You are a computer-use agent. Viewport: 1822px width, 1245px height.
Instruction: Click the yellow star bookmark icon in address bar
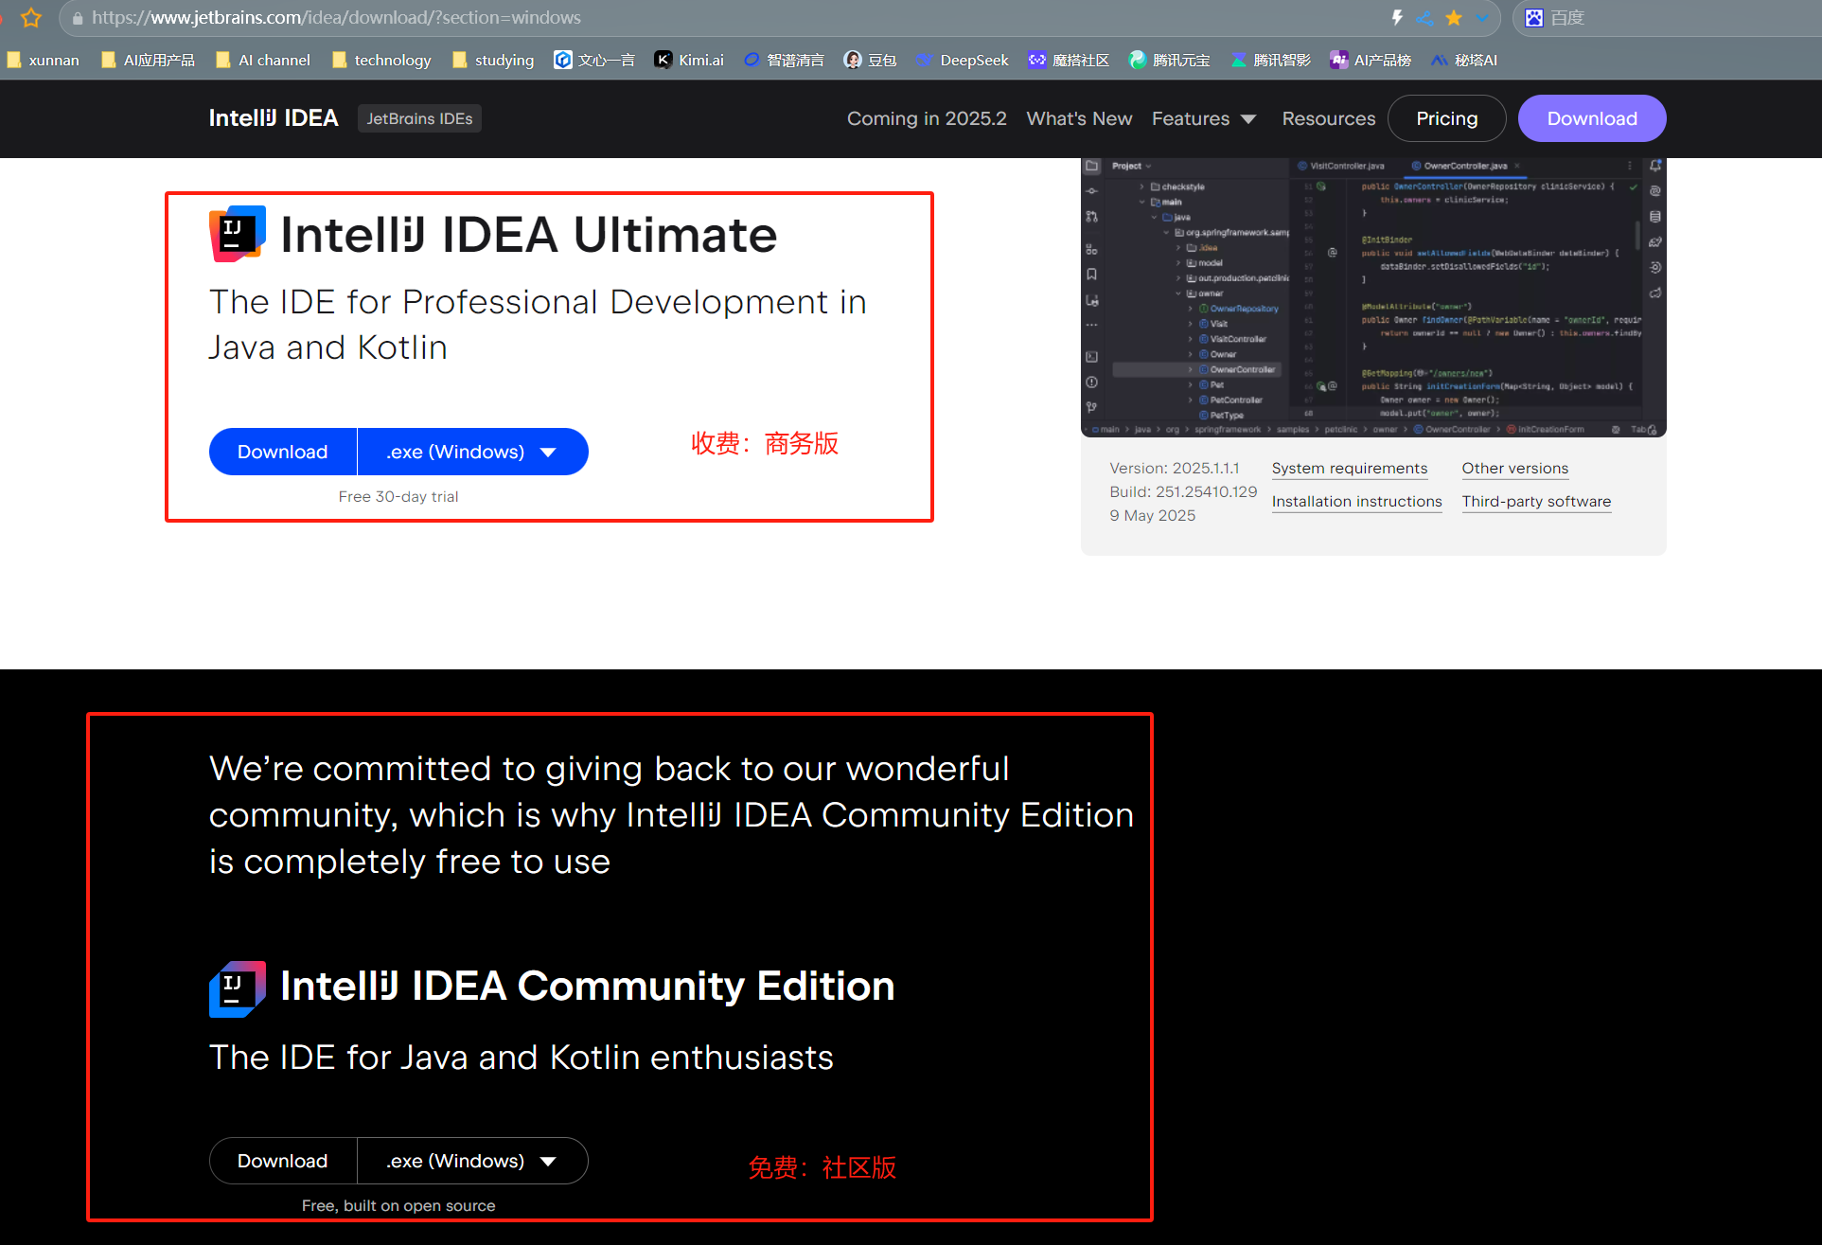1454,17
